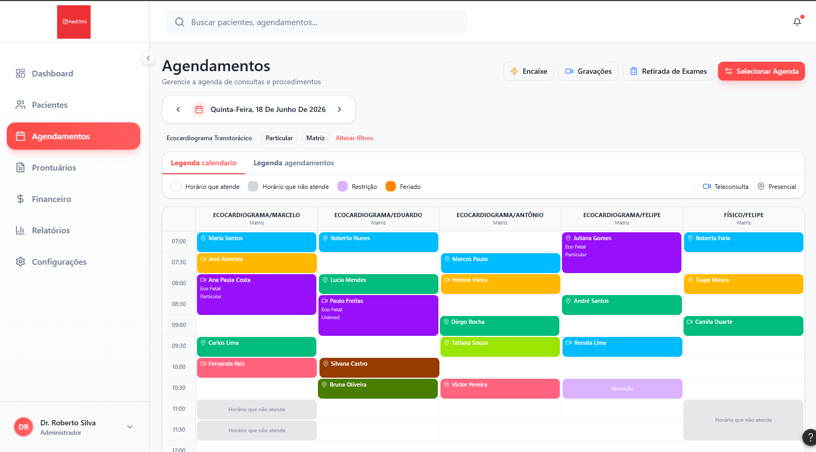Click camera icon on Renata Lima appointment
Image resolution: width=816 pixels, height=452 pixels.
(569, 343)
